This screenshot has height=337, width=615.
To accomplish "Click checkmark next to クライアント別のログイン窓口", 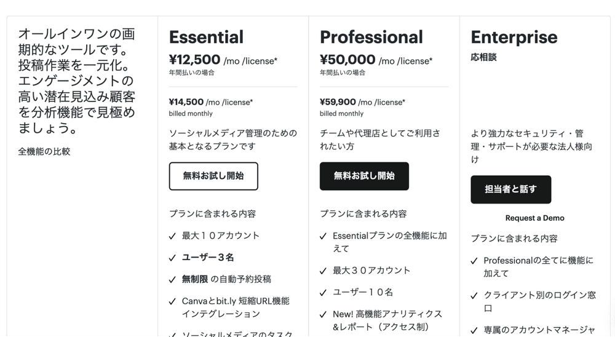I will pyautogui.click(x=475, y=295).
